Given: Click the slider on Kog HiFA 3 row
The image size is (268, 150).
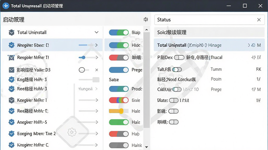Looking at the screenshot, I should click(x=89, y=80).
